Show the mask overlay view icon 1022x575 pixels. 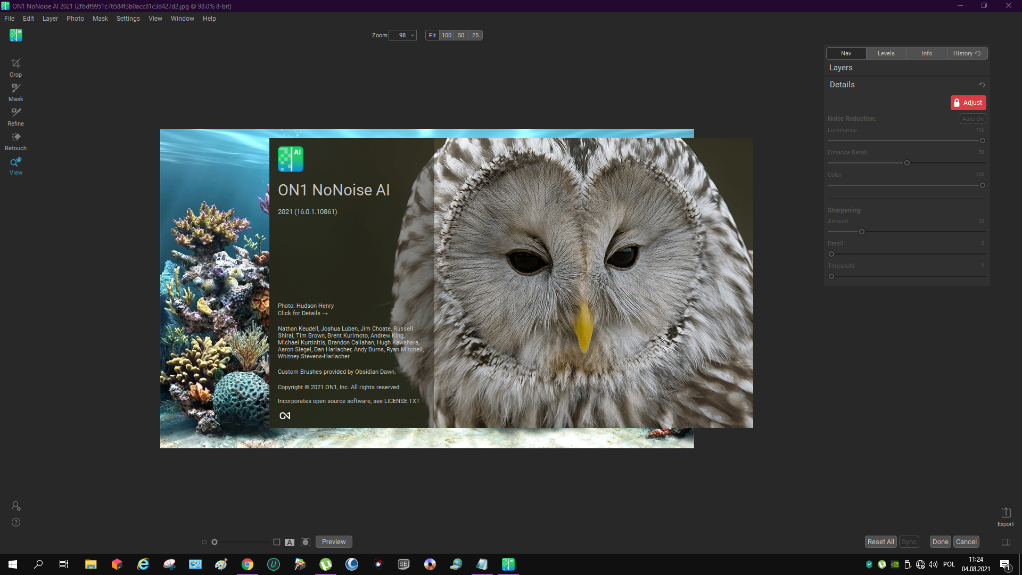[306, 542]
